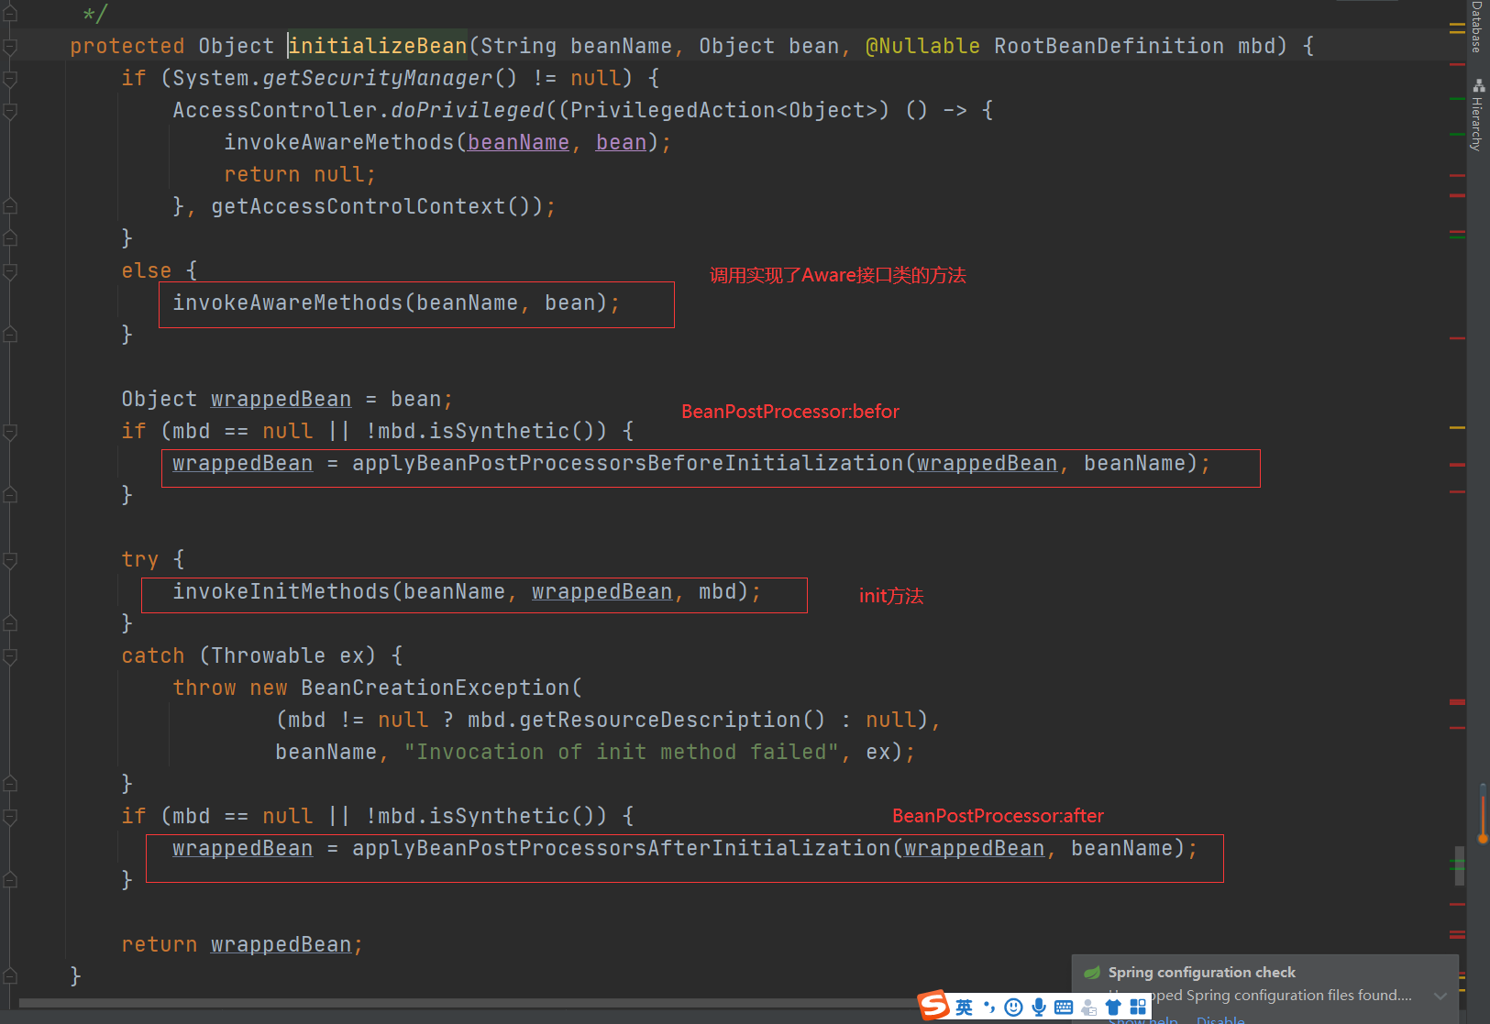Collapse the AccessController.doPrivileged lambda fold

click(x=10, y=111)
